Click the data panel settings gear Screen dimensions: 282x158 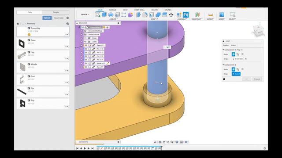pos(67,18)
